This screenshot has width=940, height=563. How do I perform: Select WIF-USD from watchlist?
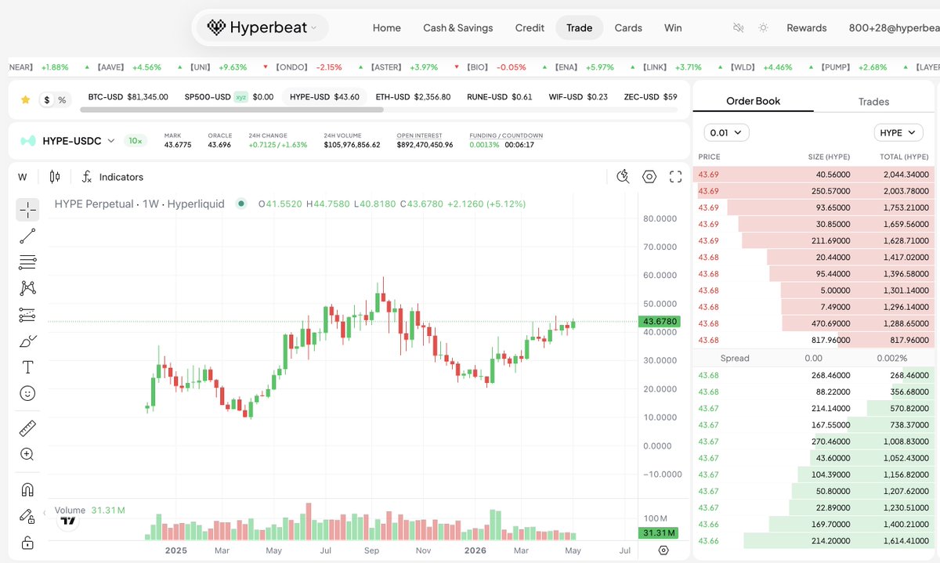click(x=577, y=97)
